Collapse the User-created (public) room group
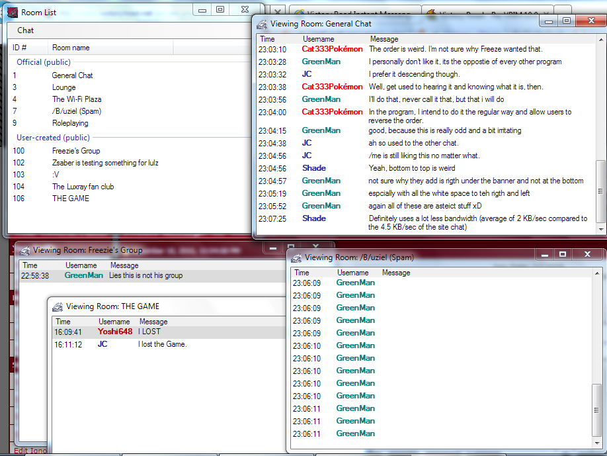The height and width of the screenshot is (456, 607). click(x=53, y=138)
